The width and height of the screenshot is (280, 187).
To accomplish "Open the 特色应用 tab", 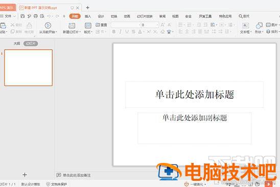I will click(x=225, y=16).
